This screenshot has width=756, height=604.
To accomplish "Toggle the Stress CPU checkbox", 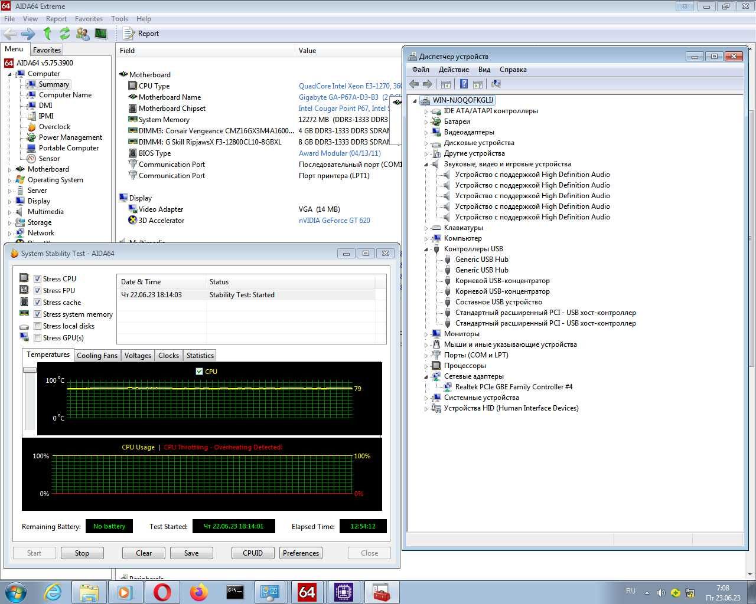I will [x=37, y=279].
